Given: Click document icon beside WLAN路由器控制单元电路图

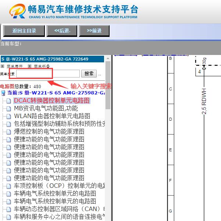Looking at the screenshot, I should [x=9, y=117].
